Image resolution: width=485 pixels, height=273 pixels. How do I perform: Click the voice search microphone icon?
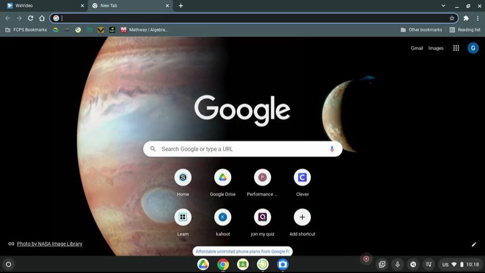(x=332, y=149)
